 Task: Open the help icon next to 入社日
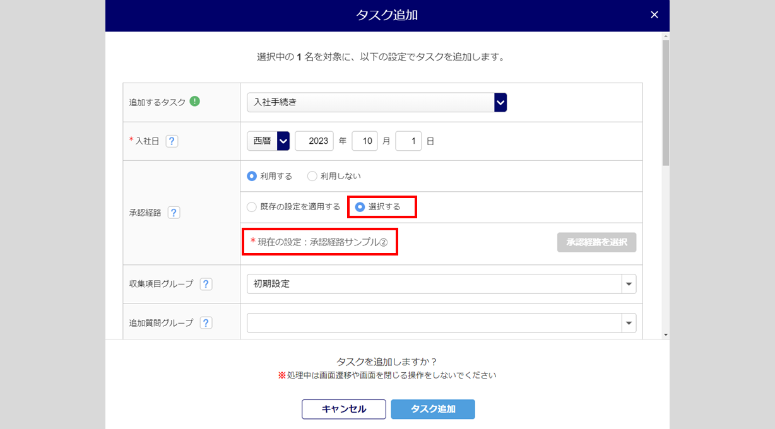tap(172, 141)
